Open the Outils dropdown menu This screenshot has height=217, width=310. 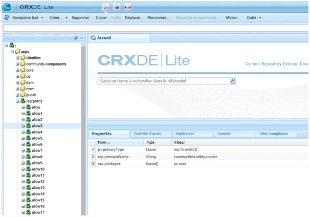click(x=254, y=17)
